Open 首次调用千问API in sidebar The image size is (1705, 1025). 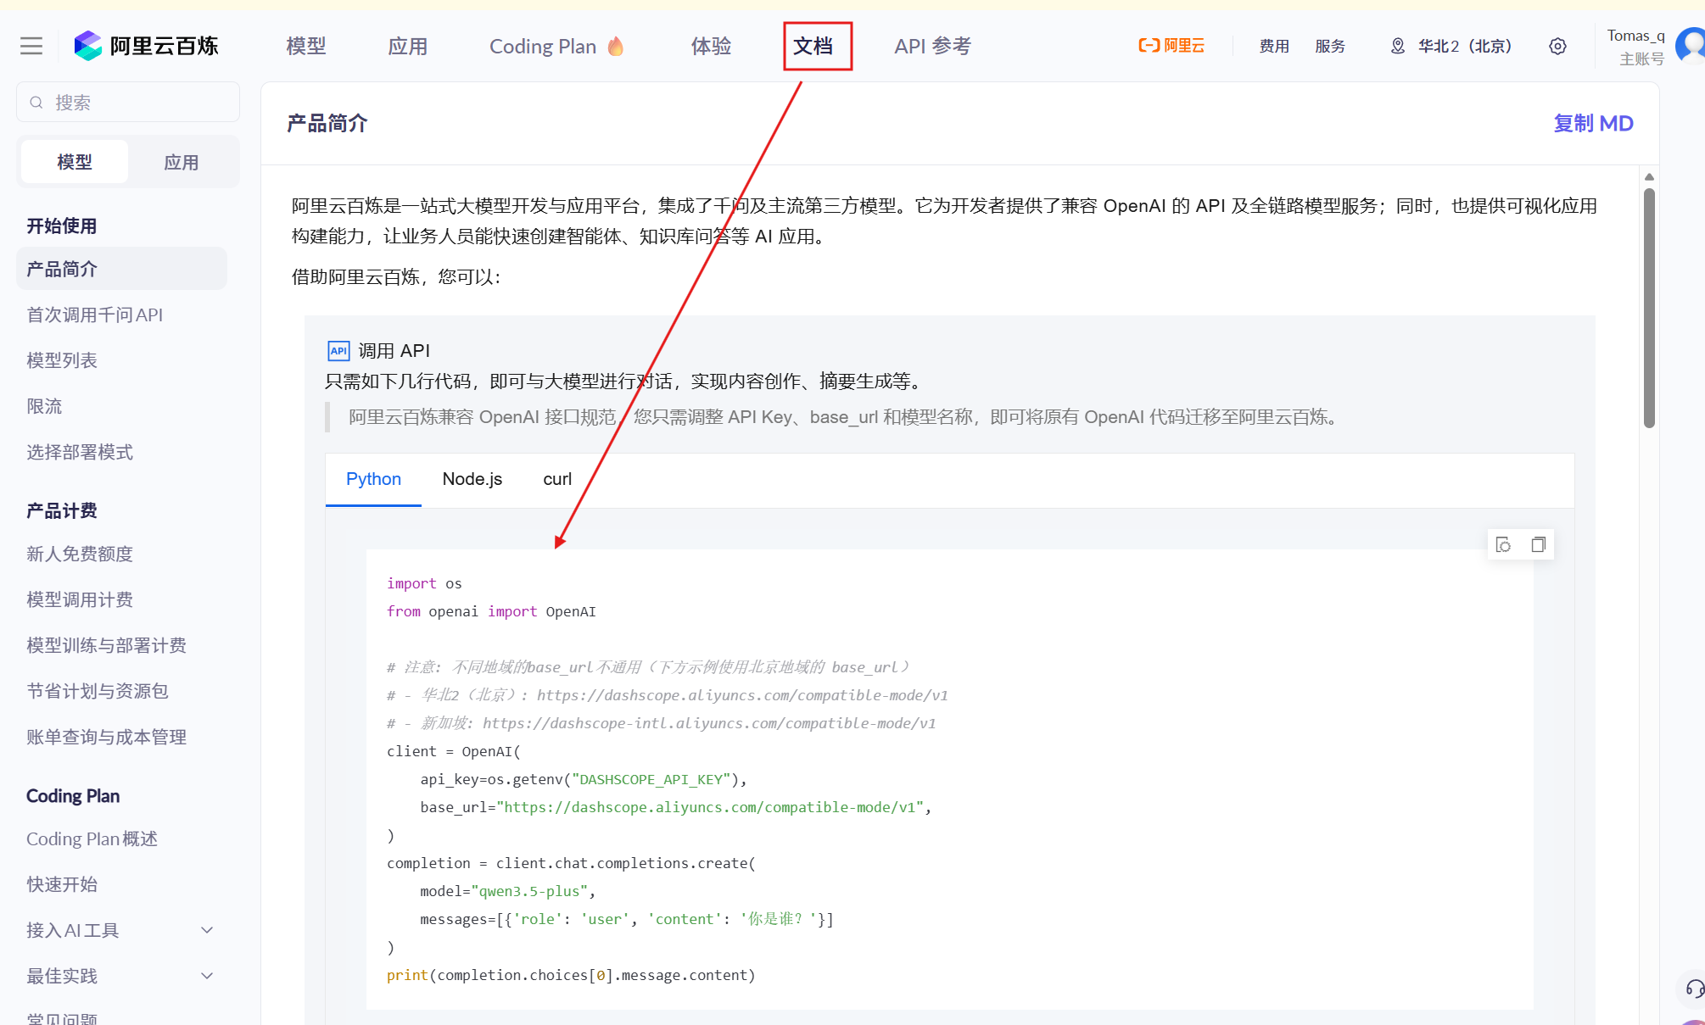pyautogui.click(x=95, y=315)
